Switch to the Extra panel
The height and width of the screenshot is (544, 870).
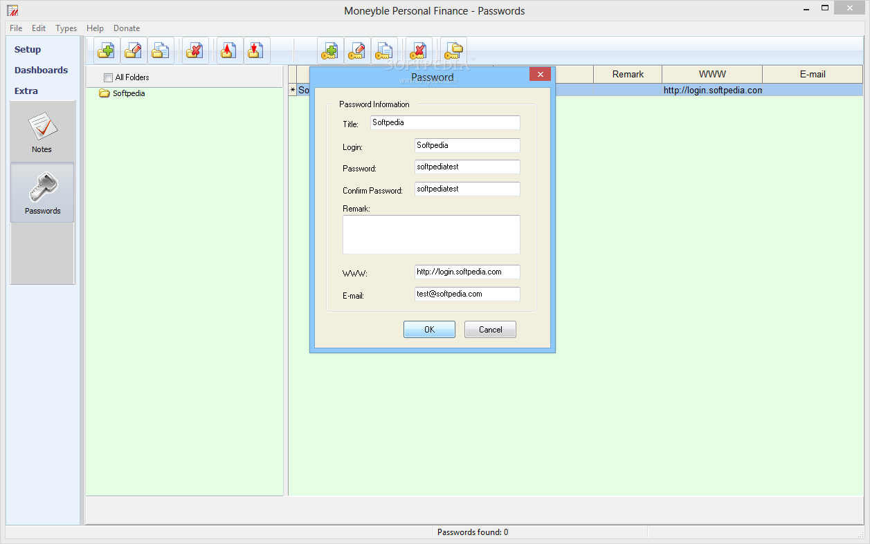click(26, 91)
